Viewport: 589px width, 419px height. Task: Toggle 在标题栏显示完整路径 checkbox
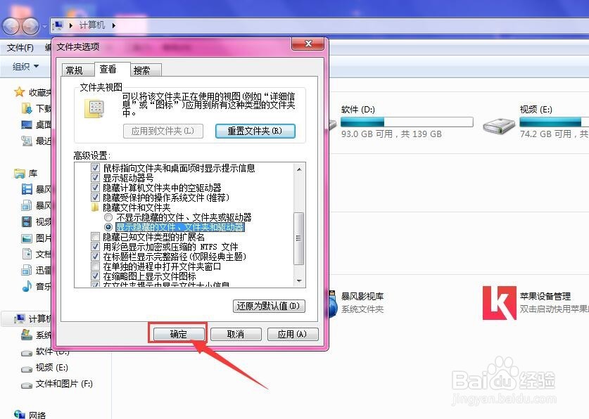[96, 256]
